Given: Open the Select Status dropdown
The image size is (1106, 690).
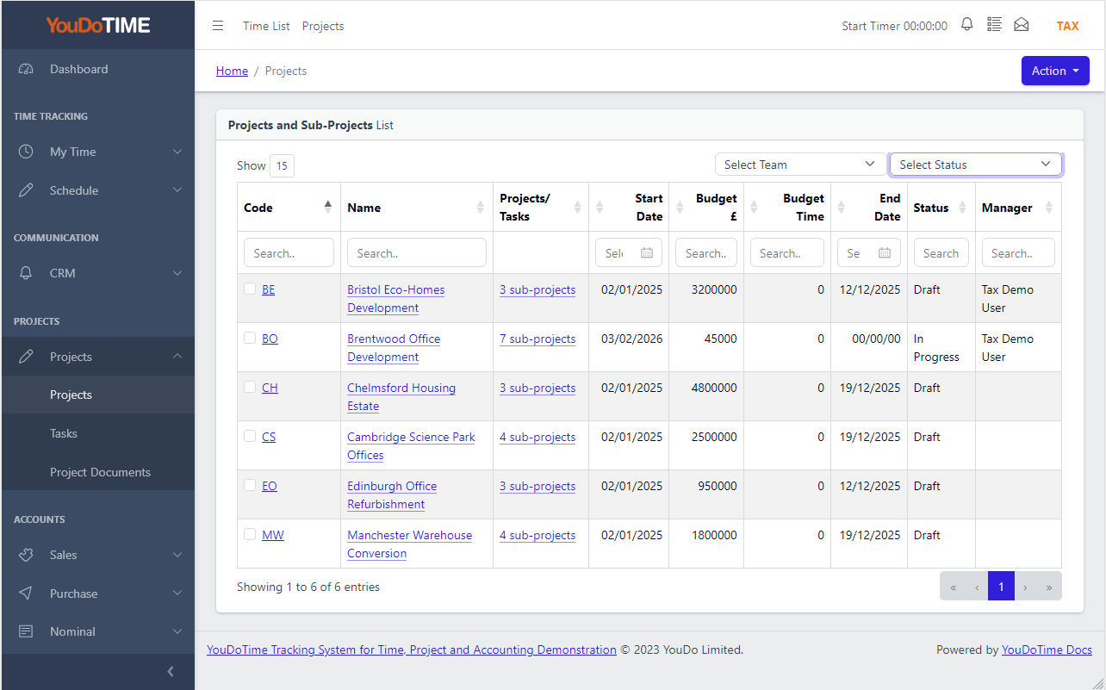Looking at the screenshot, I should coord(975,165).
